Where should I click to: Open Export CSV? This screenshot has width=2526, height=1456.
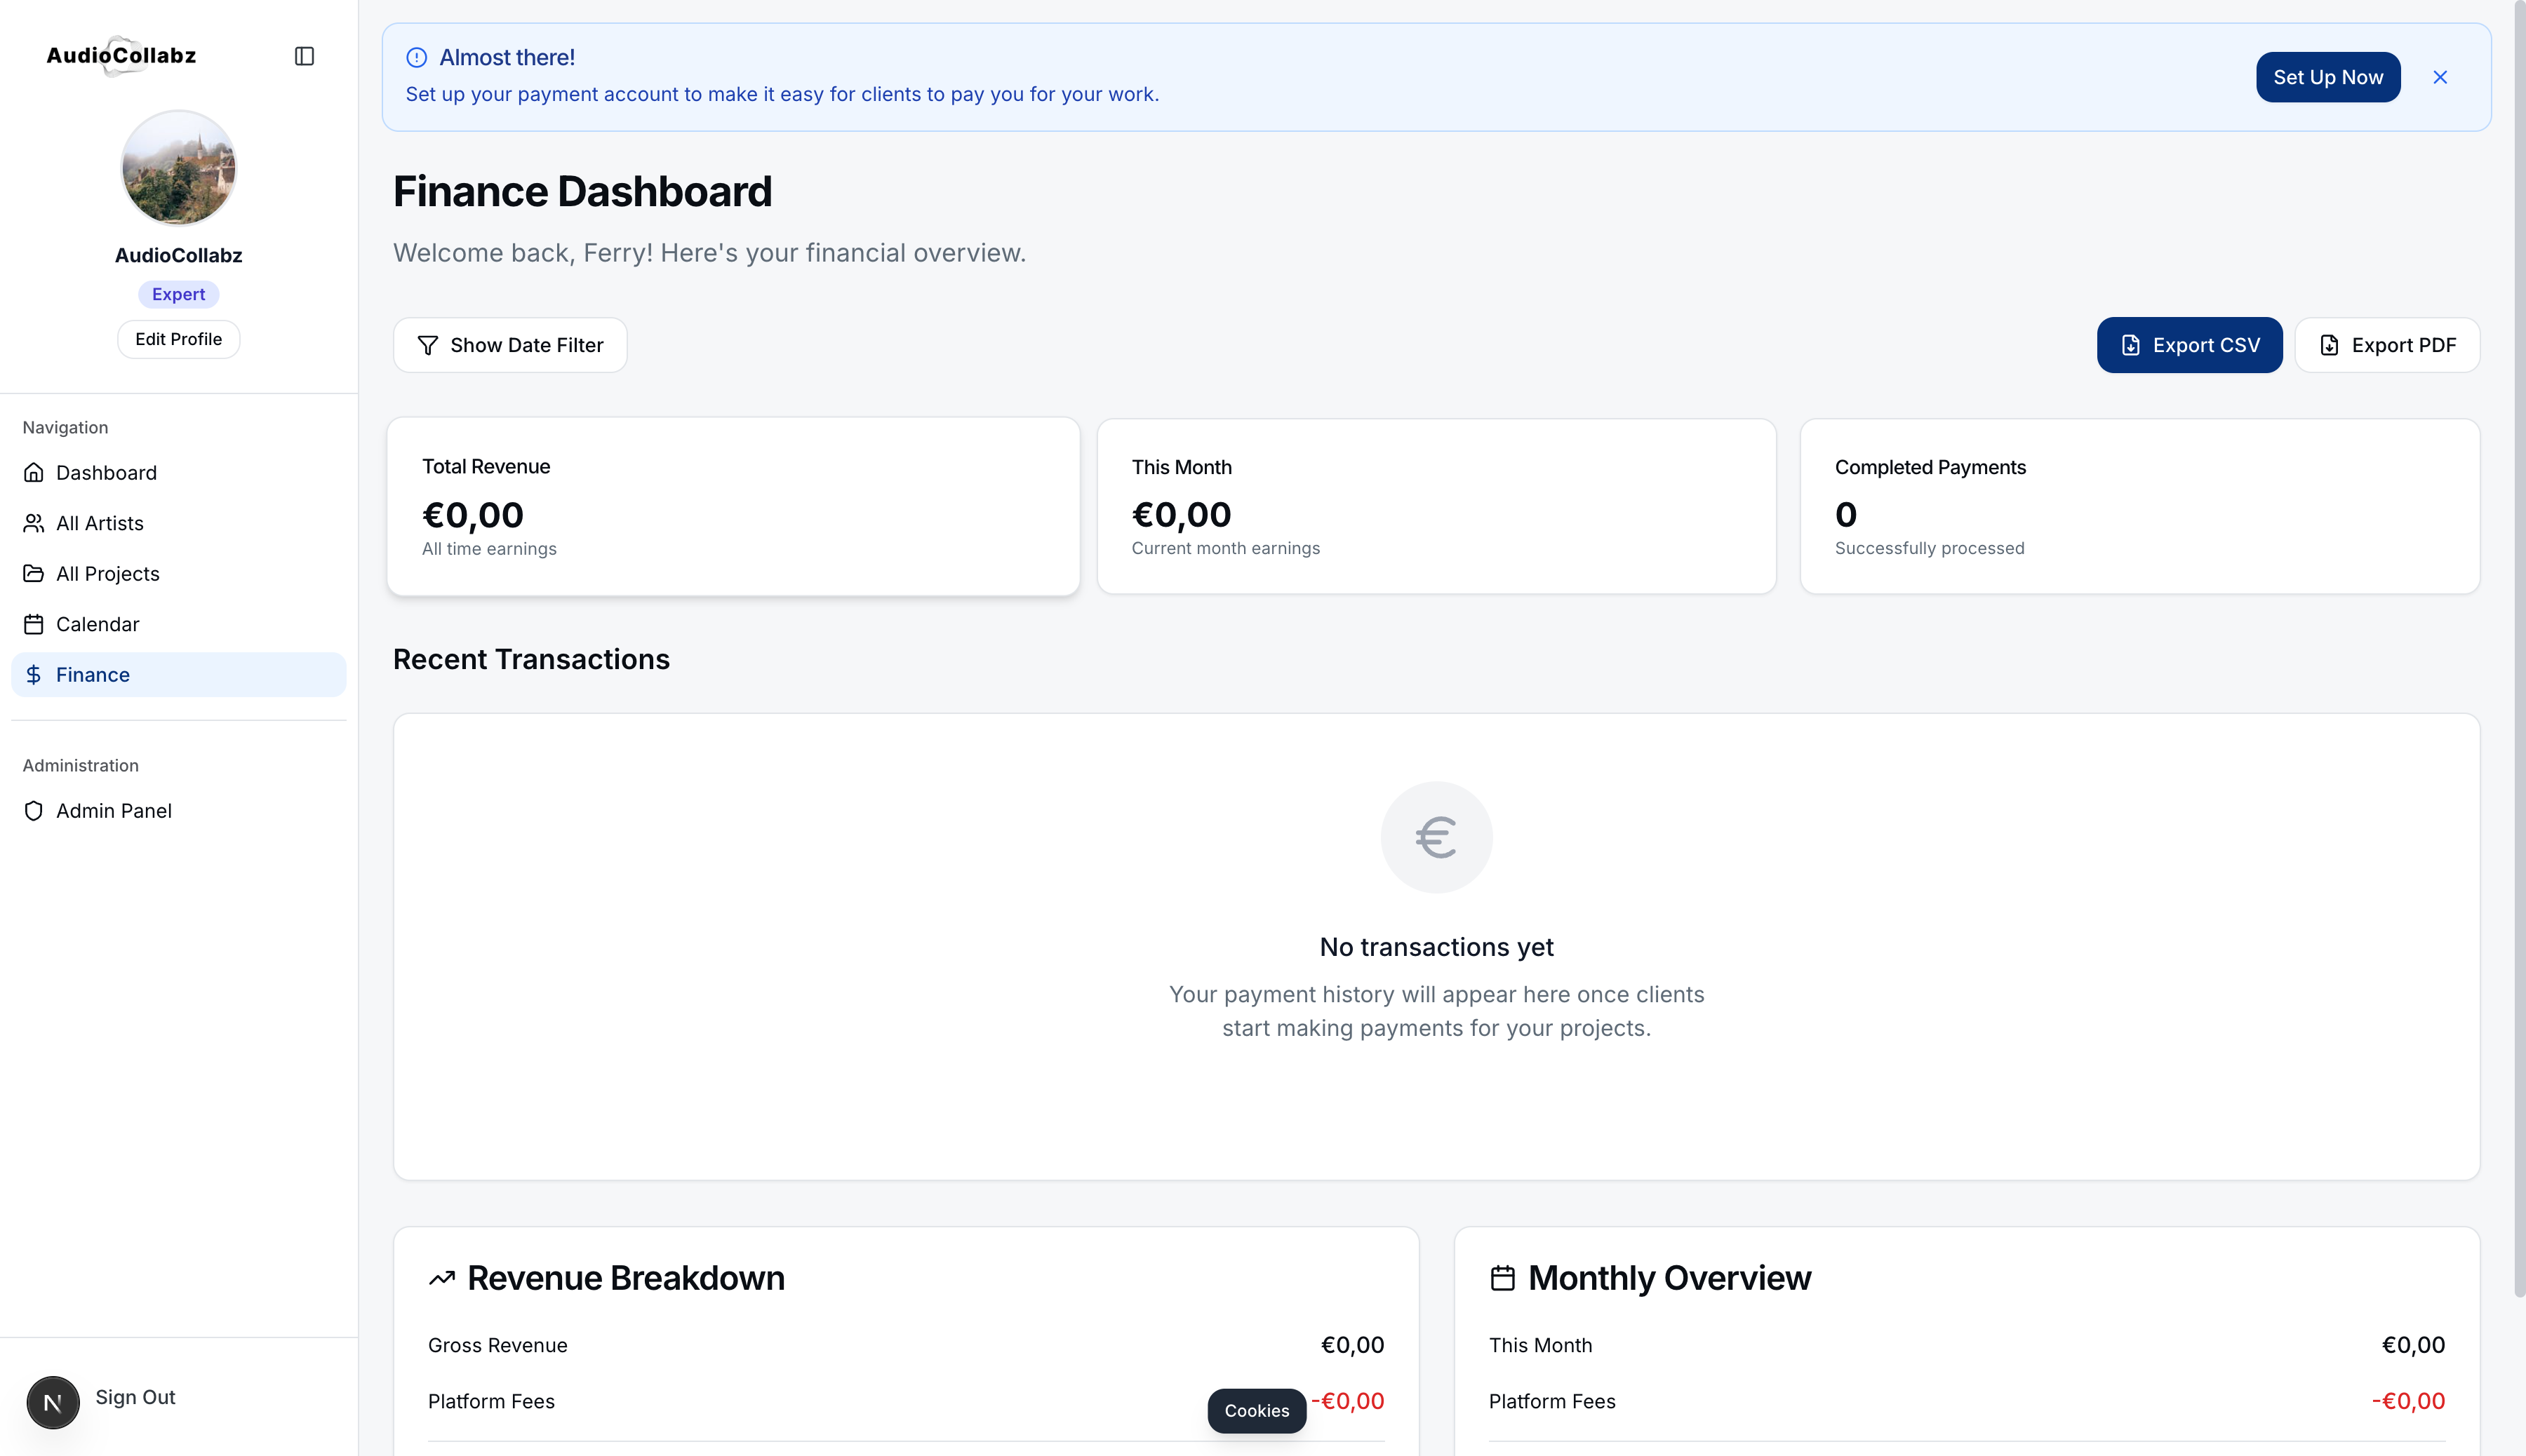(2190, 344)
